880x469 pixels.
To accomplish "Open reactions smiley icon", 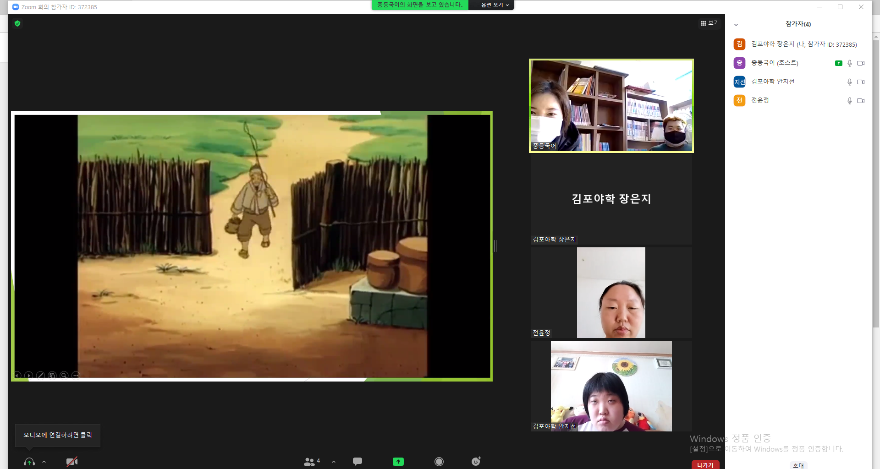I will pyautogui.click(x=476, y=461).
